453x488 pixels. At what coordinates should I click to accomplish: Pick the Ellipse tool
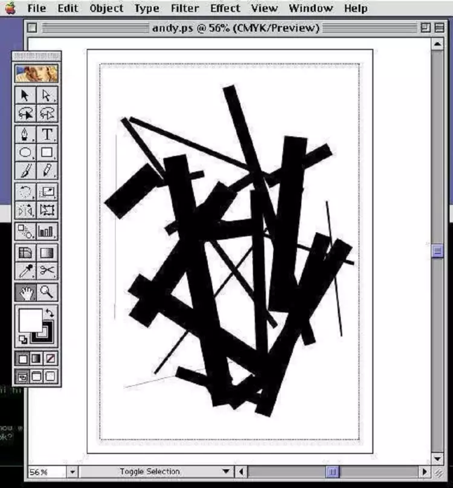[25, 152]
